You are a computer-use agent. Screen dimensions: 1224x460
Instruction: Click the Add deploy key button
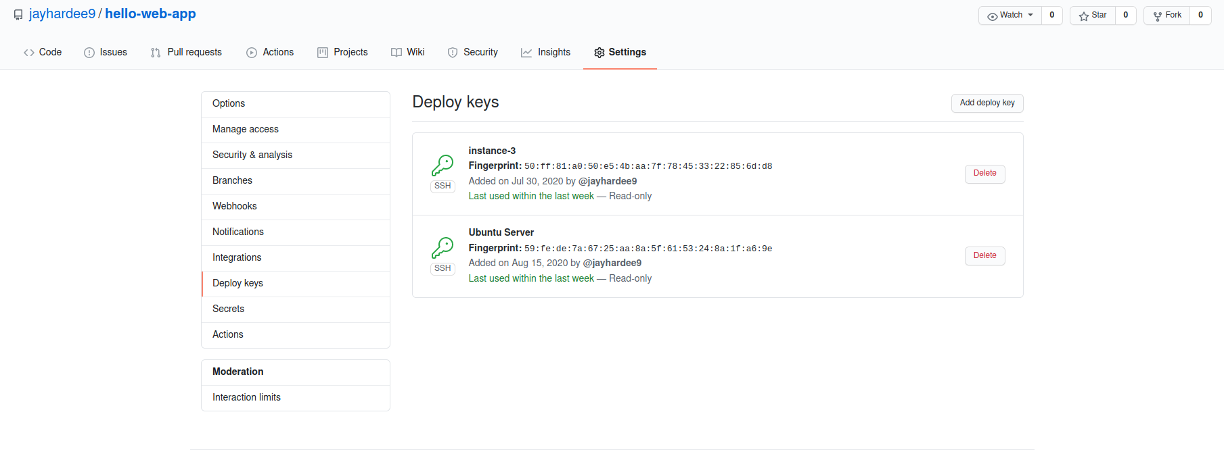[987, 103]
